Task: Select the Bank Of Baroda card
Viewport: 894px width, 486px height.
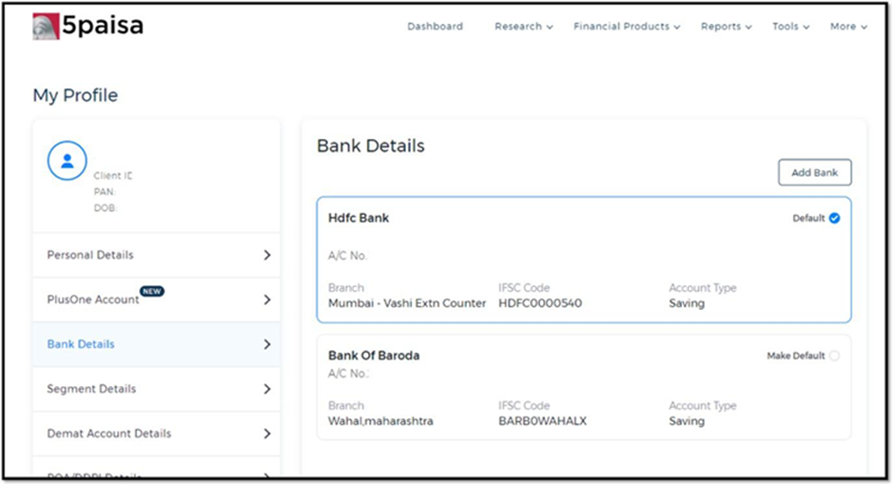Action: tap(584, 387)
